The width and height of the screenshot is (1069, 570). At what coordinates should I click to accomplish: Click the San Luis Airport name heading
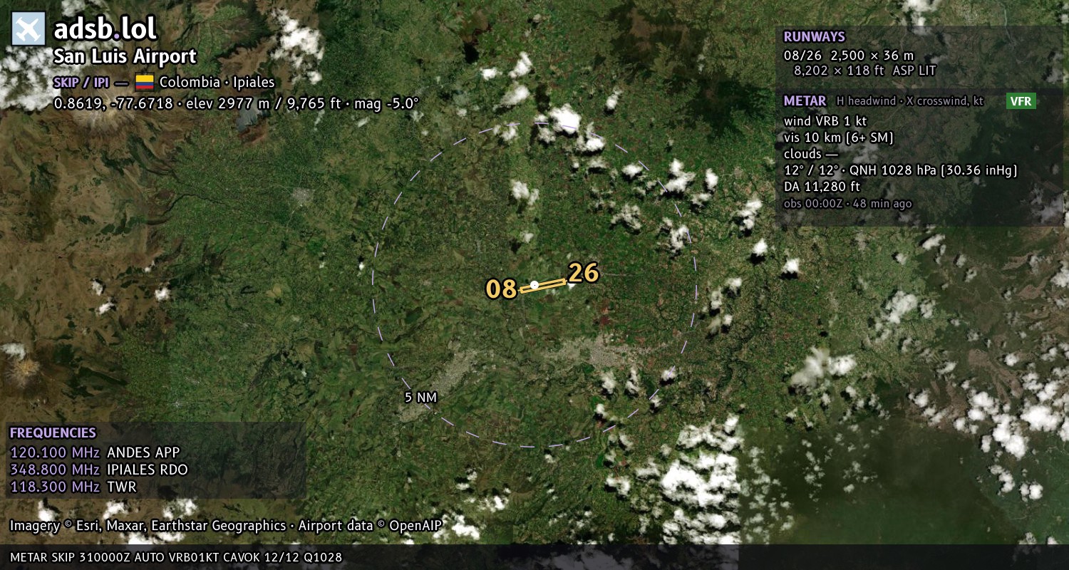click(125, 57)
